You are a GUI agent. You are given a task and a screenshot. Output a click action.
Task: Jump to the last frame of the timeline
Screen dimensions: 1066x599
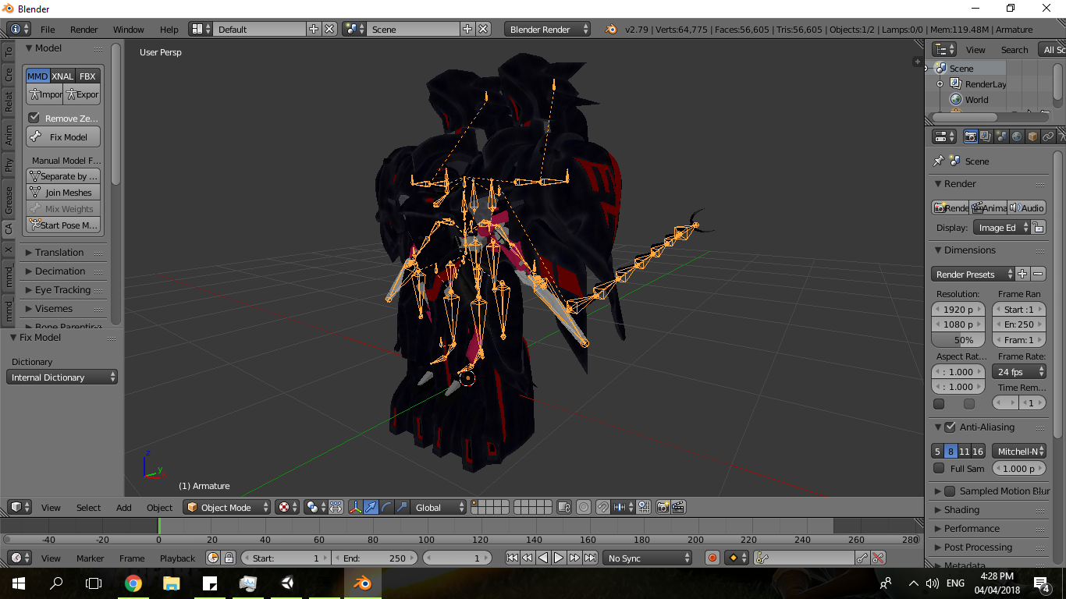591,558
